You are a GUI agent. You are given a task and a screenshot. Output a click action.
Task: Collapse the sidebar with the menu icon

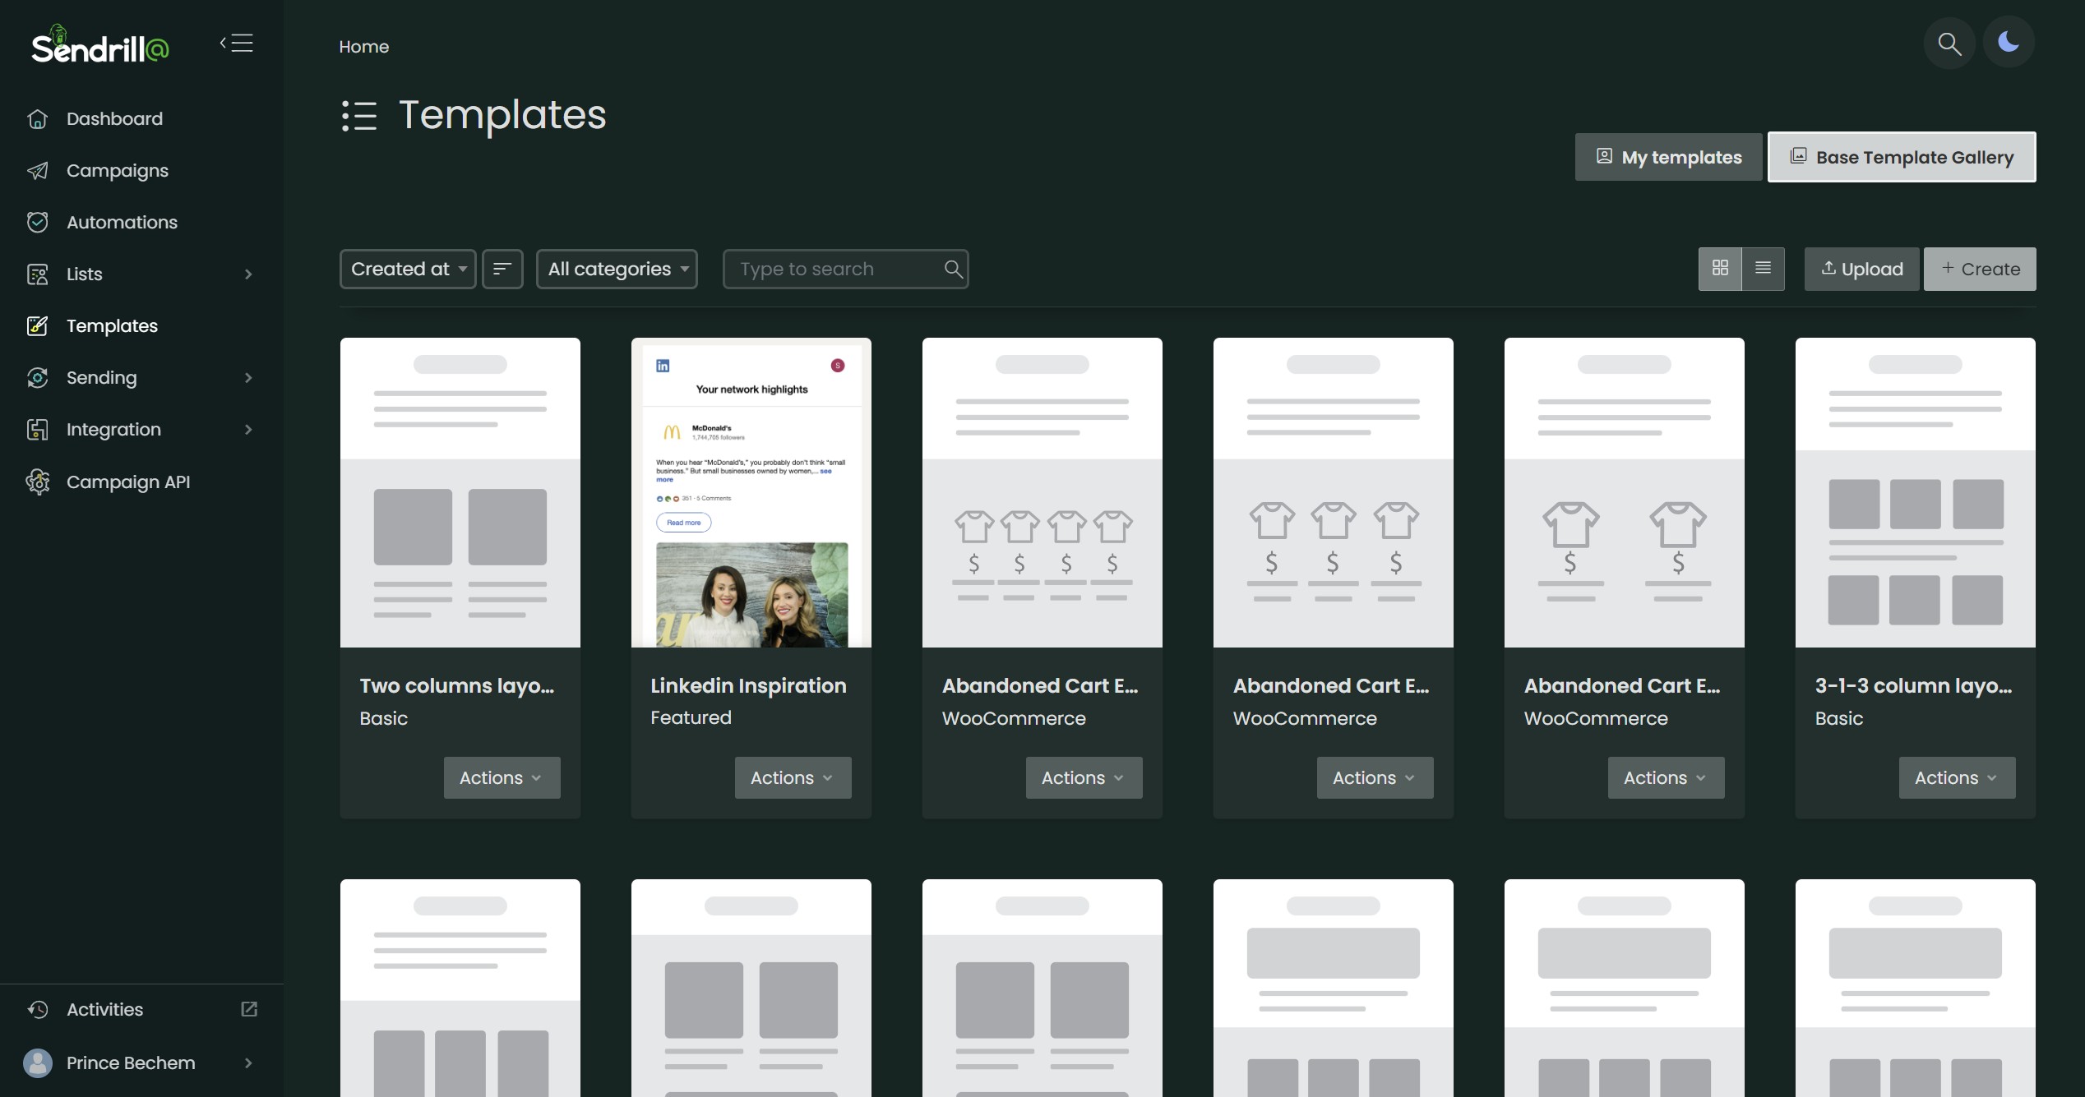(237, 44)
